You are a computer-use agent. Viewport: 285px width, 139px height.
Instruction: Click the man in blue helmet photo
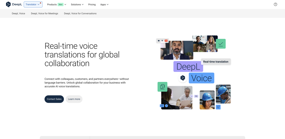pyautogui.click(x=223, y=94)
